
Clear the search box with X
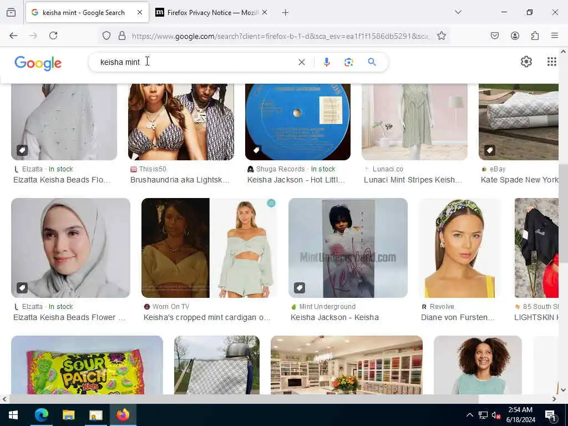[301, 62]
